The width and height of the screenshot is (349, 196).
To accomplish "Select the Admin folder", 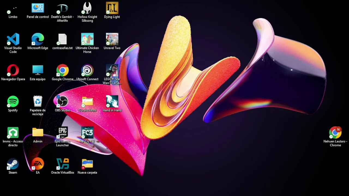I will tap(38, 135).
